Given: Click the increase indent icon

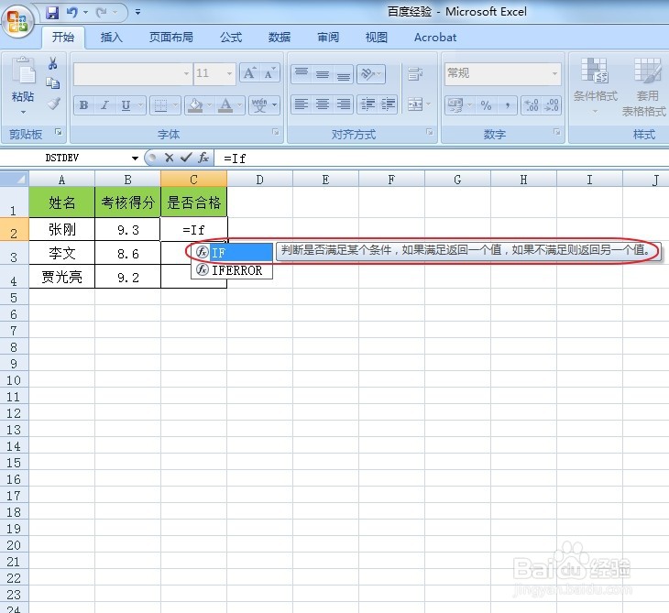Looking at the screenshot, I should [388, 104].
